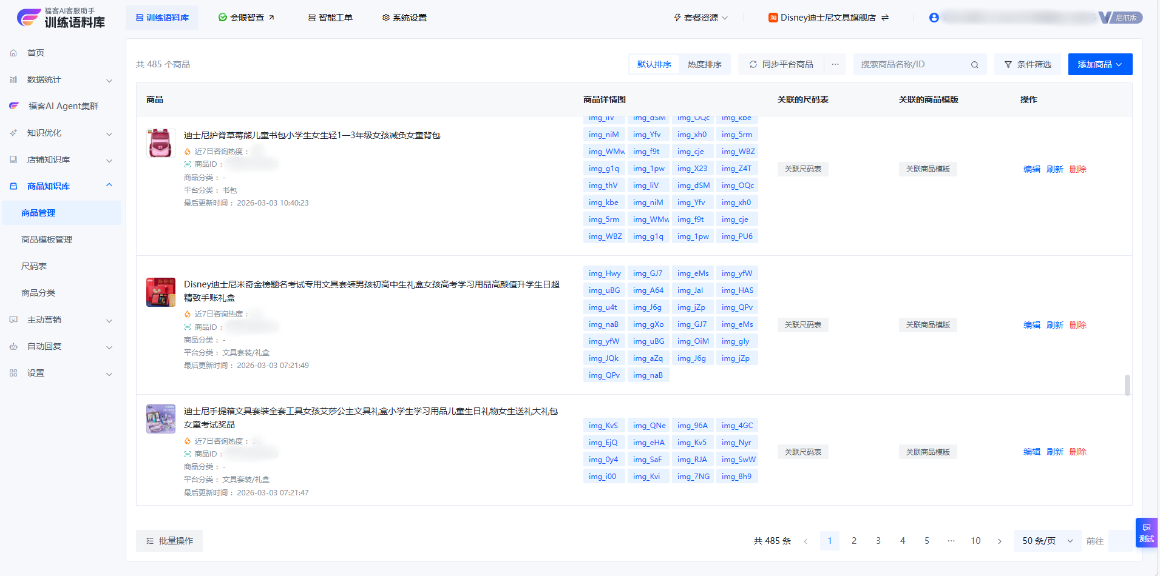Click the 数据统计 chart icon

13,79
